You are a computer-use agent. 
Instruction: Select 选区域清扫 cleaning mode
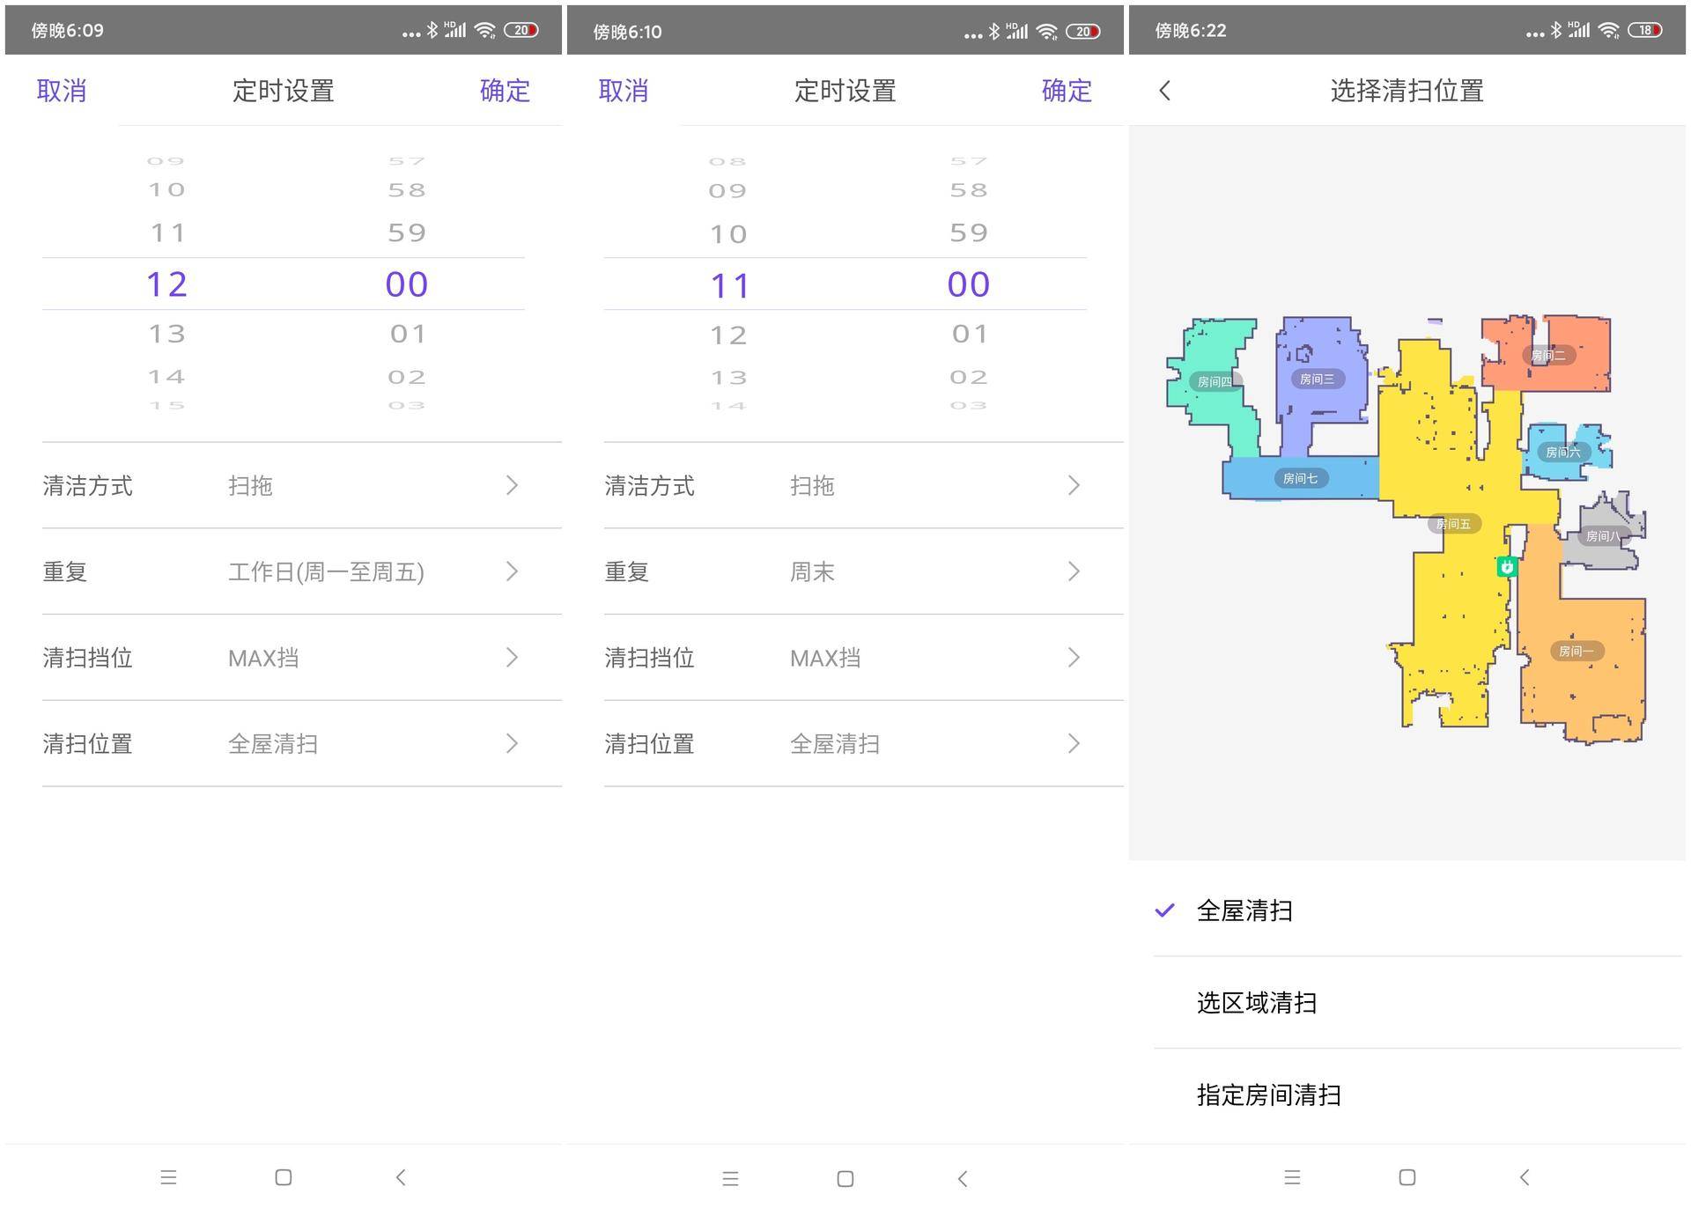point(1256,1002)
